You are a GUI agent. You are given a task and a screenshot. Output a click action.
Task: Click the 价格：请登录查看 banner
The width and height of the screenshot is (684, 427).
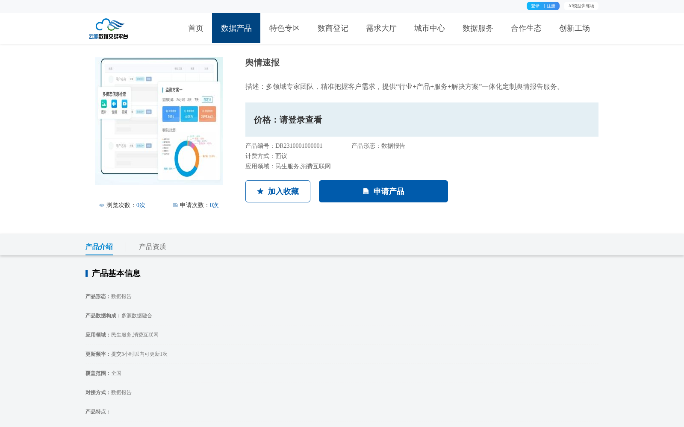click(x=422, y=120)
